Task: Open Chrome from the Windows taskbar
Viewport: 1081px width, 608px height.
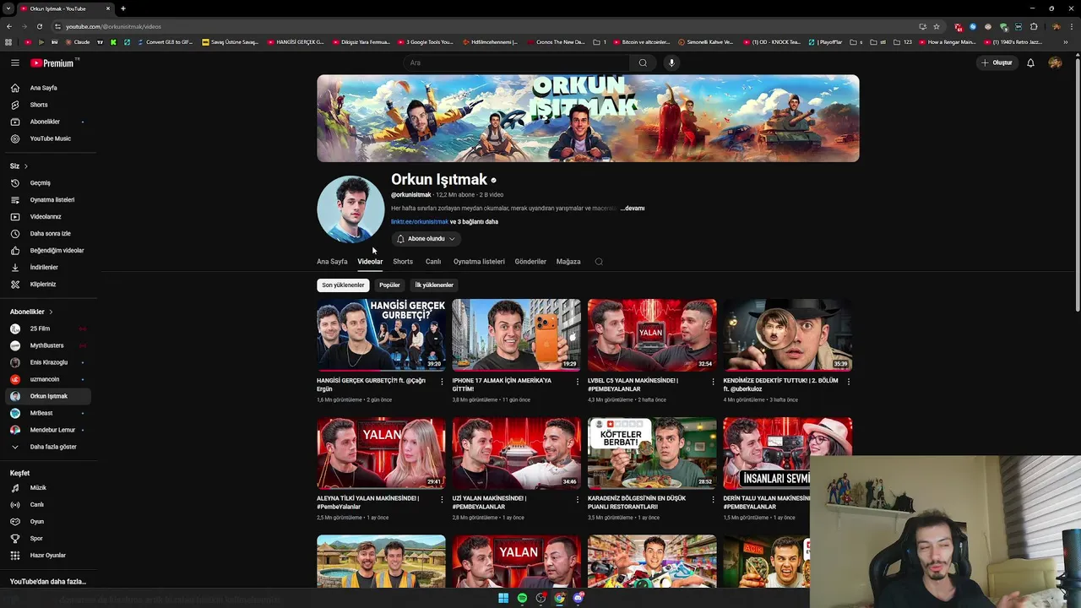Action: 559,598
